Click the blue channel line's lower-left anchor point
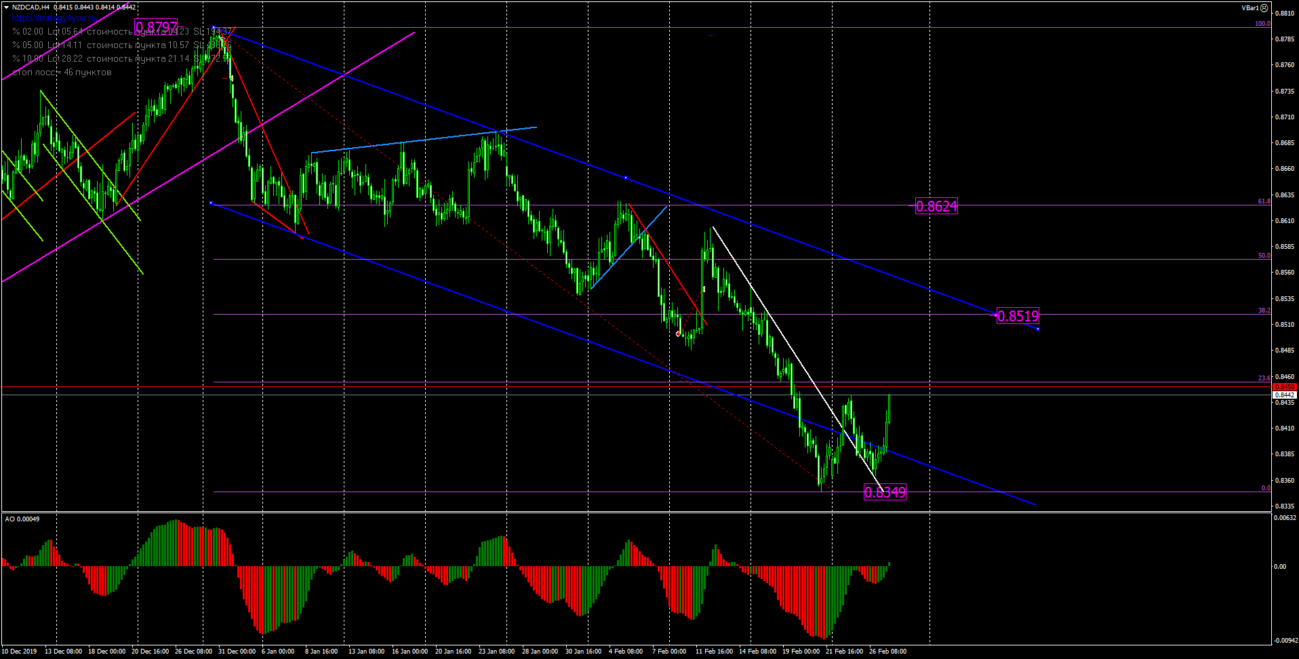Image resolution: width=1299 pixels, height=659 pixels. pyautogui.click(x=212, y=203)
